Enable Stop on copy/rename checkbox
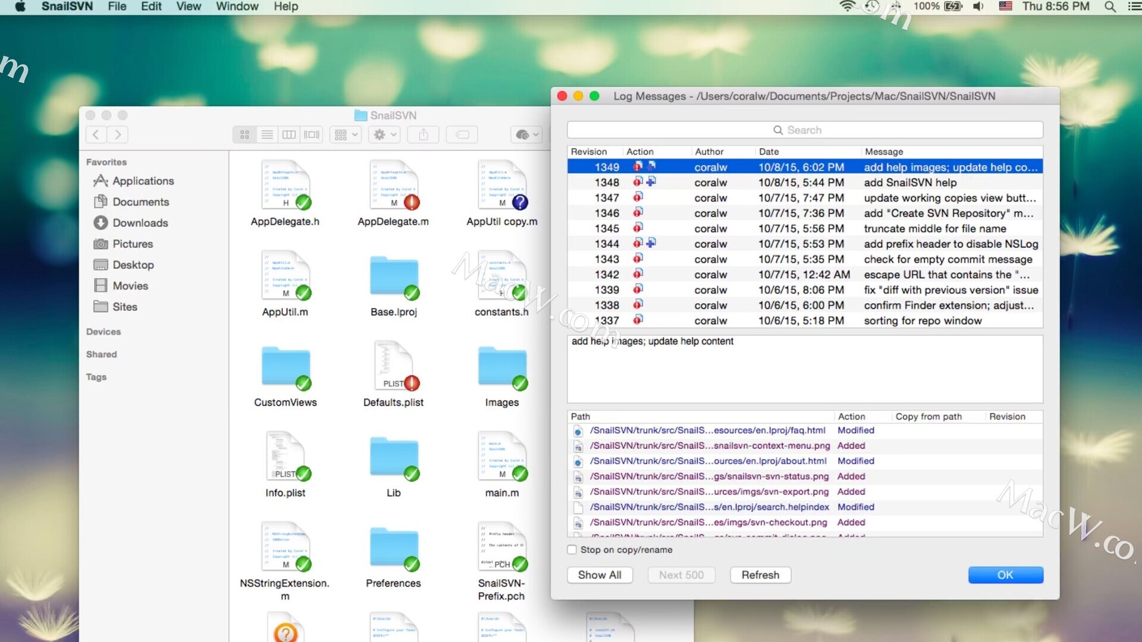The height and width of the screenshot is (642, 1142). click(572, 550)
